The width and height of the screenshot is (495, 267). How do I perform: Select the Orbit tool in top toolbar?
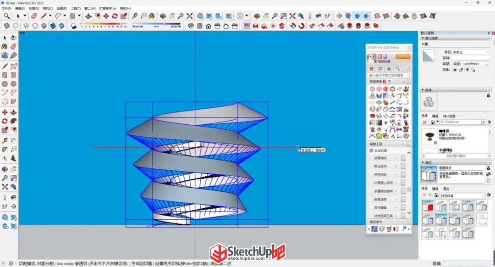(163, 16)
